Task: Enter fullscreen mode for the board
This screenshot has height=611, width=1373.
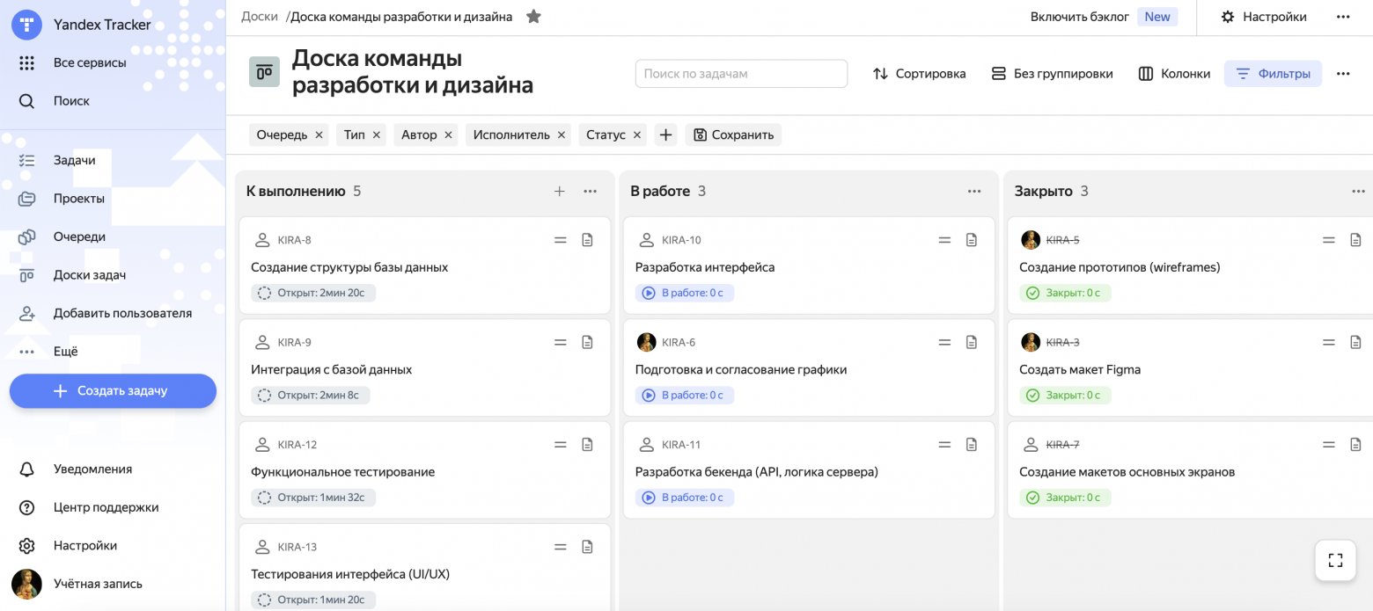Action: [x=1334, y=560]
